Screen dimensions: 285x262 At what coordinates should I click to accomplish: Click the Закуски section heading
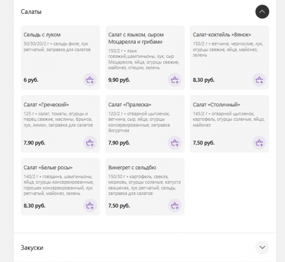32,248
